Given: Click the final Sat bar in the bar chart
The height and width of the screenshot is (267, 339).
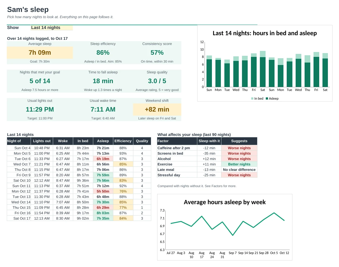Looking at the screenshot, I should 325,70.
